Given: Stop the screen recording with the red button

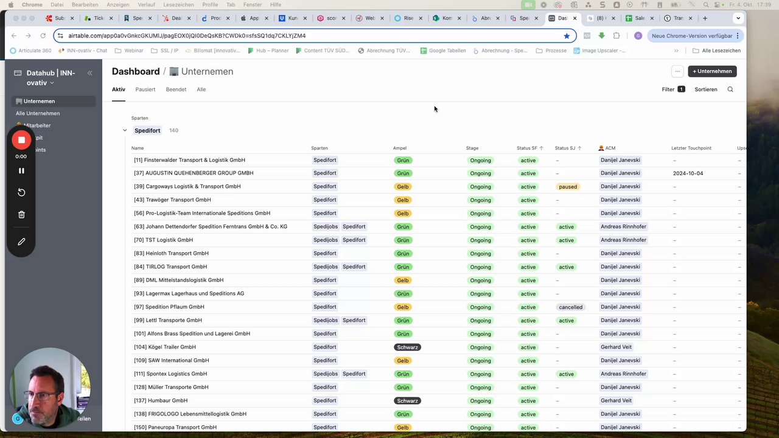Looking at the screenshot, I should tap(21, 140).
